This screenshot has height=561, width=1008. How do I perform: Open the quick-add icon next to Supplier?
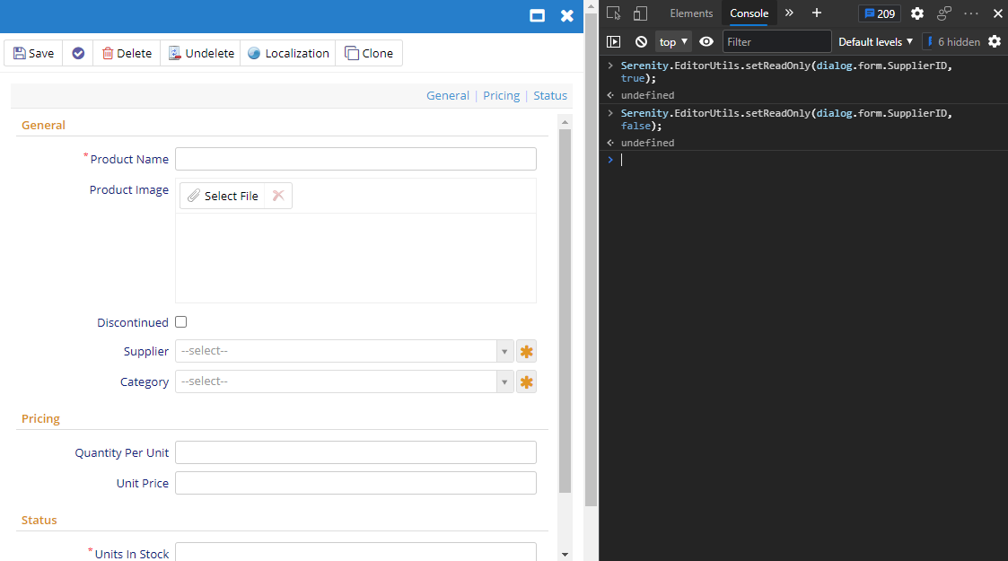[x=526, y=351]
